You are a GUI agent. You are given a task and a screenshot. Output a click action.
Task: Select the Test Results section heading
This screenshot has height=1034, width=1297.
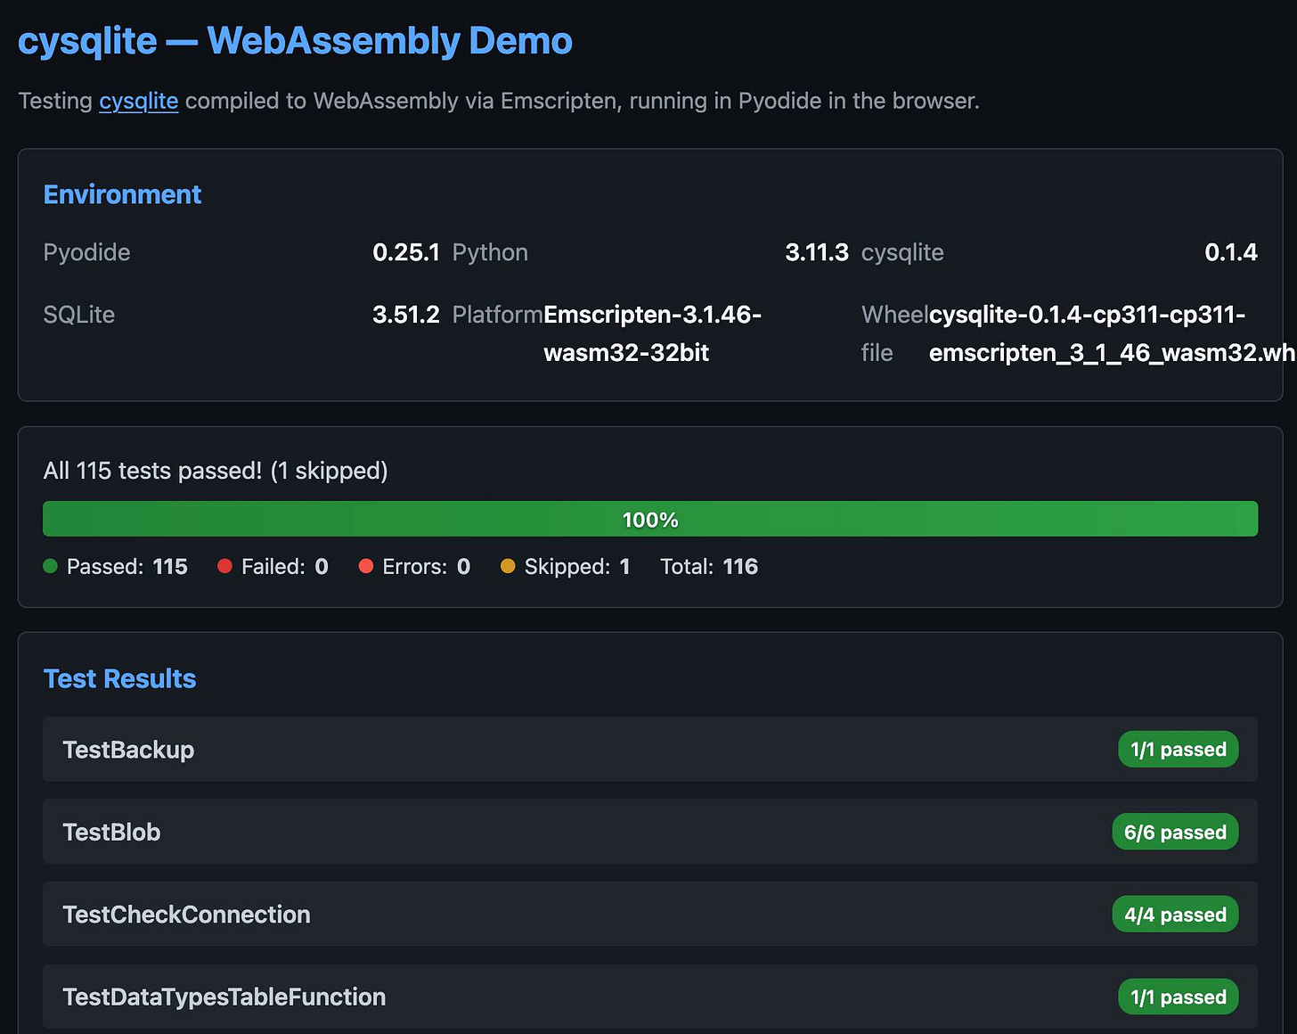click(x=119, y=678)
